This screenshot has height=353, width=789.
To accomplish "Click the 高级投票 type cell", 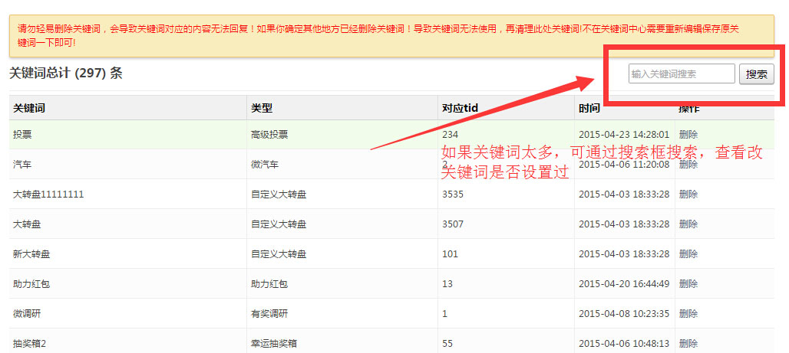I will click(269, 135).
